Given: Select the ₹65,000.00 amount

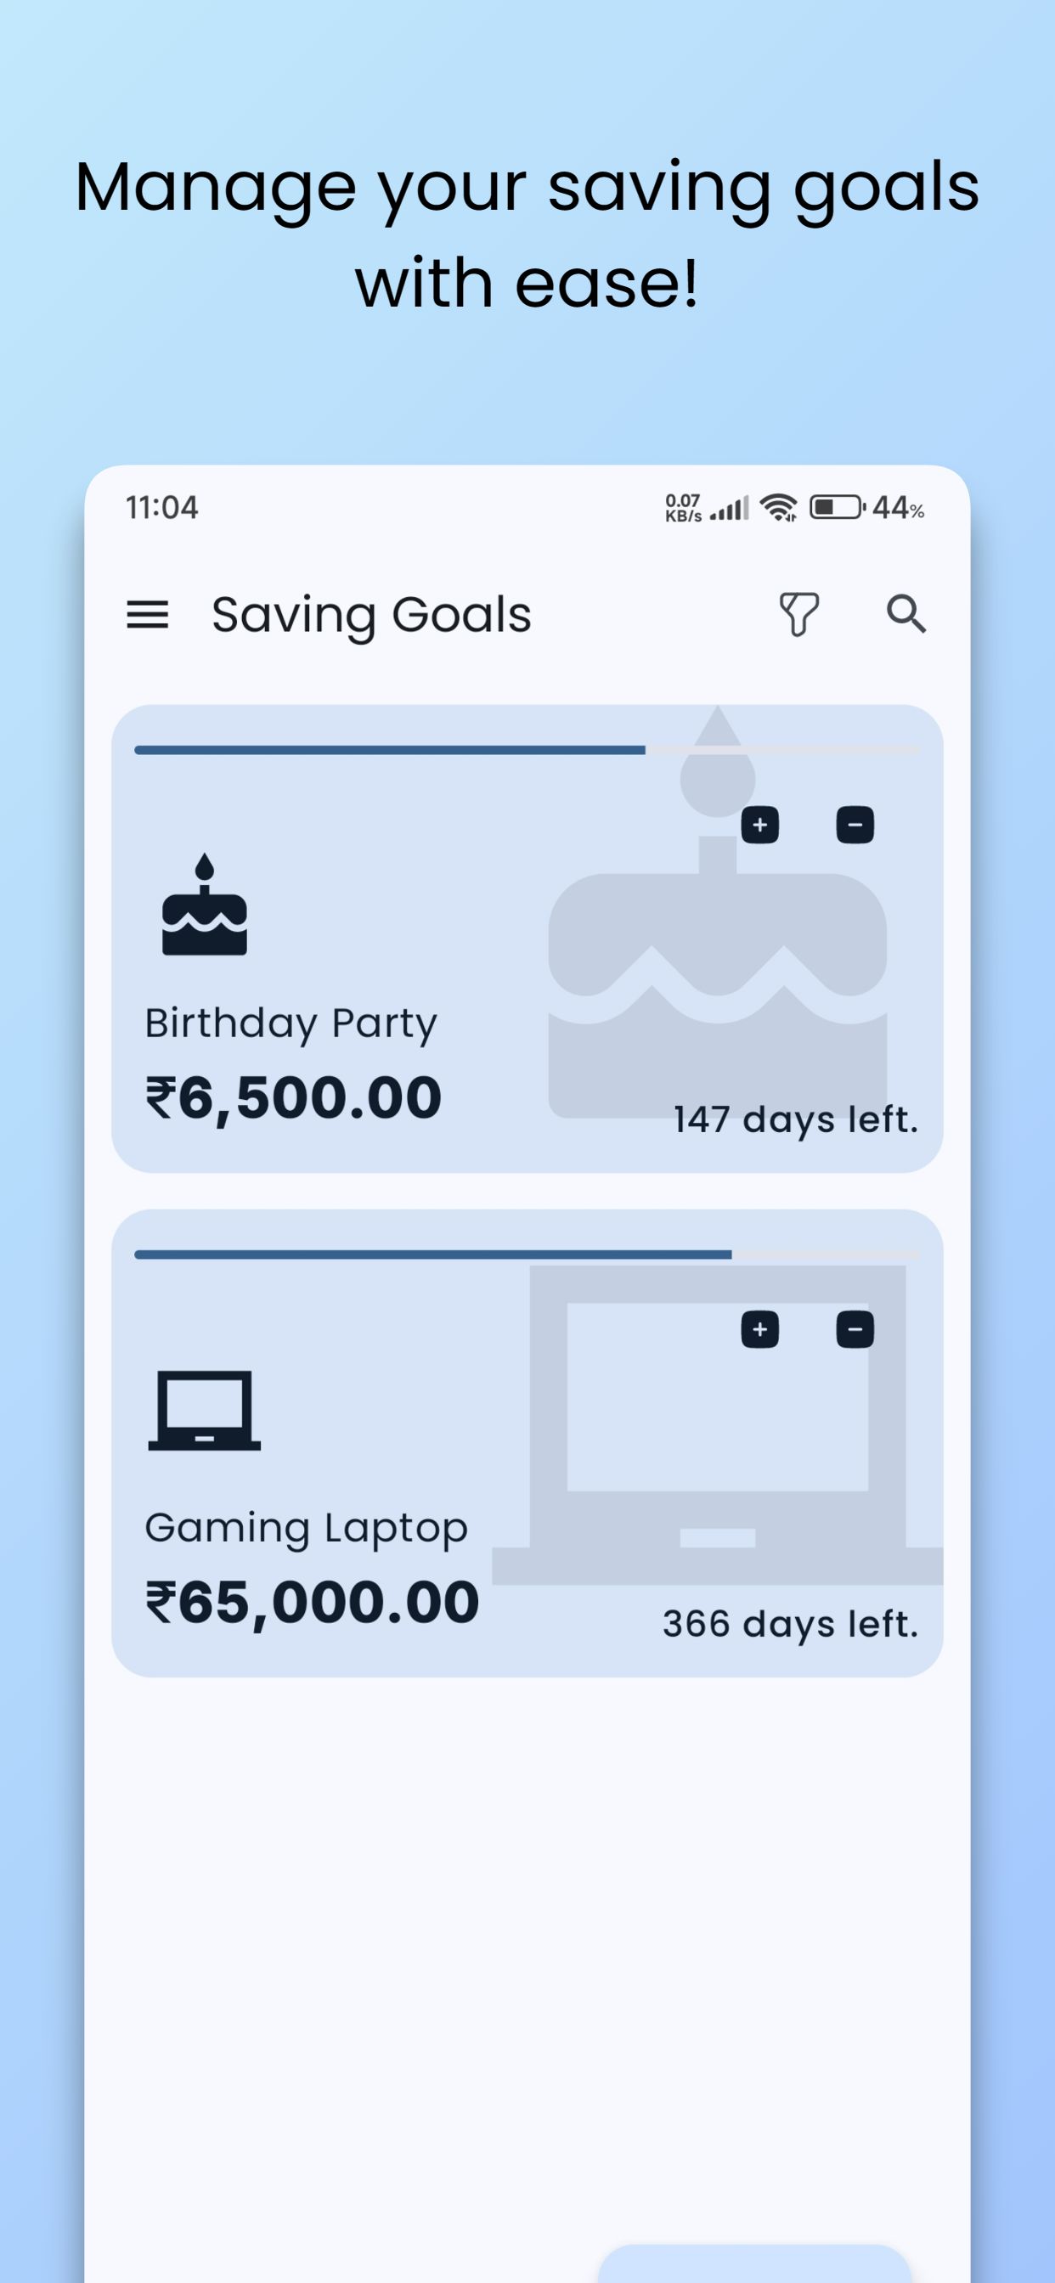Looking at the screenshot, I should point(312,1603).
